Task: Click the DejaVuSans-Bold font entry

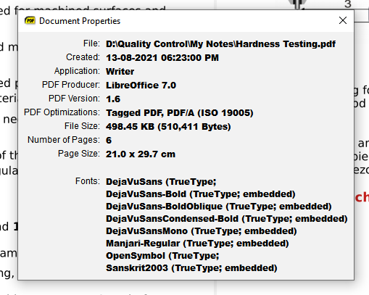Action: (201, 194)
